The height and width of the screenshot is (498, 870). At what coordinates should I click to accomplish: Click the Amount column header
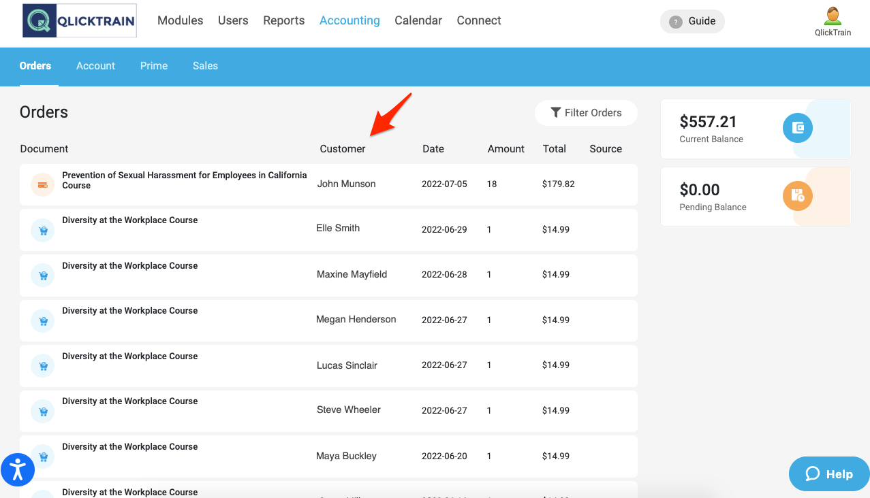tap(506, 149)
